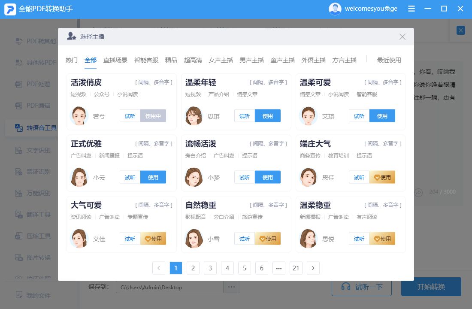Switch to the 方言主播 tab
Screen dimensions: 472x309
pos(345,60)
